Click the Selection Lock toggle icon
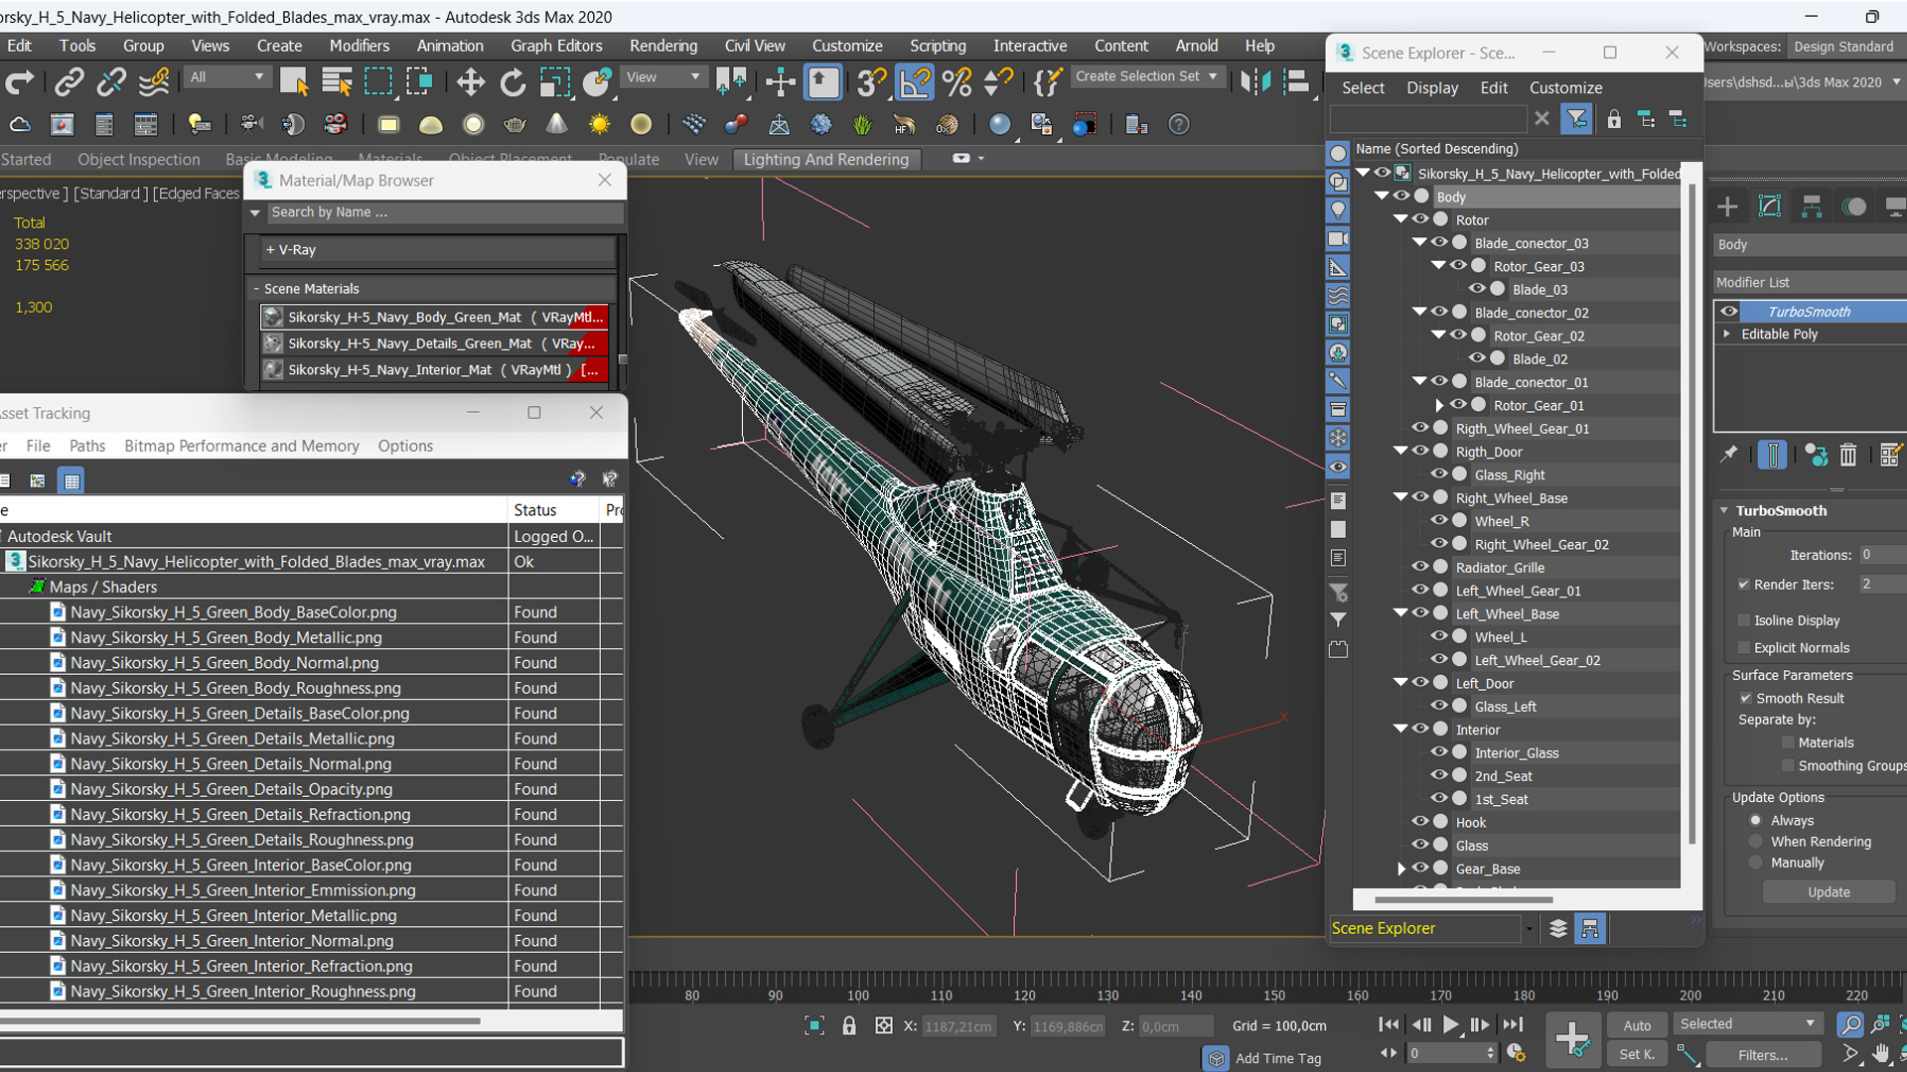Image resolution: width=1907 pixels, height=1072 pixels. (x=849, y=1025)
